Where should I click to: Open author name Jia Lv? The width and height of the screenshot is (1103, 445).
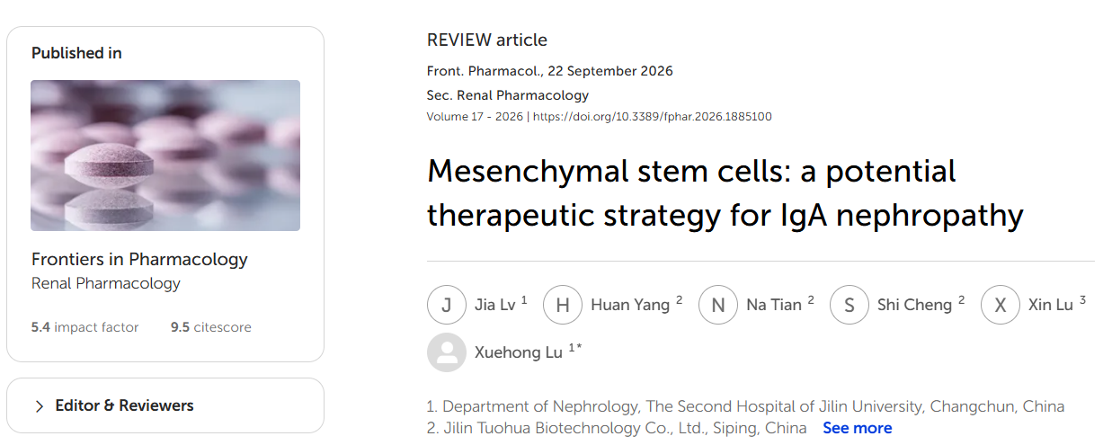pyautogui.click(x=495, y=305)
